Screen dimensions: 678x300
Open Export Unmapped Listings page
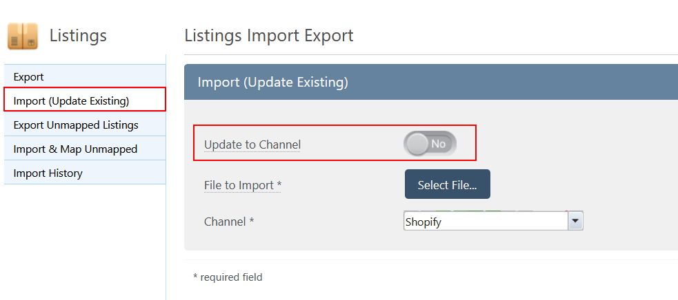[x=85, y=125]
